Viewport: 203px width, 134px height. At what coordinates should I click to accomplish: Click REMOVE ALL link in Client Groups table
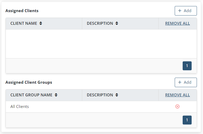point(178,95)
